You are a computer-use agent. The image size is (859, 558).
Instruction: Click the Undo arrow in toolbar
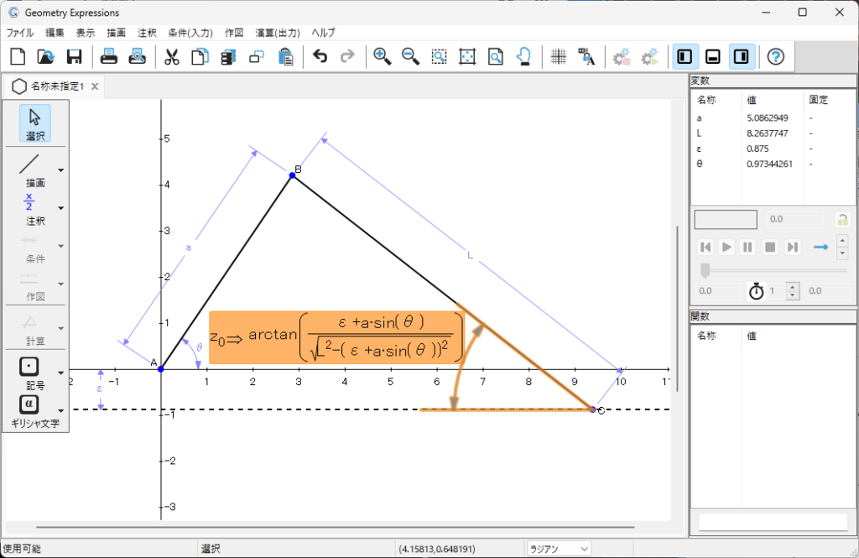coord(320,57)
